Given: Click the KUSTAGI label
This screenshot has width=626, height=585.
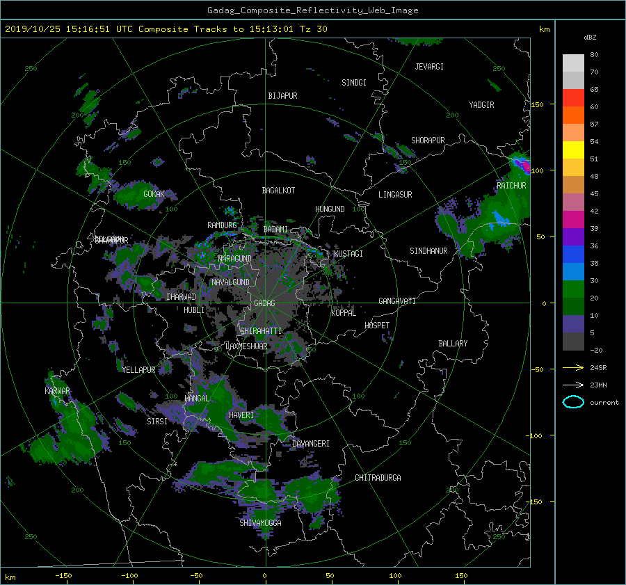Looking at the screenshot, I should (348, 254).
